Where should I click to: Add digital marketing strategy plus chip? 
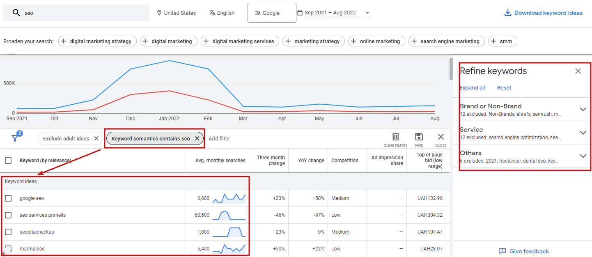pyautogui.click(x=97, y=41)
